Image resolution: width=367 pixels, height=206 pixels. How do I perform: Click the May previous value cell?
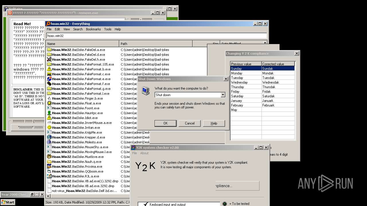click(x=246, y=110)
